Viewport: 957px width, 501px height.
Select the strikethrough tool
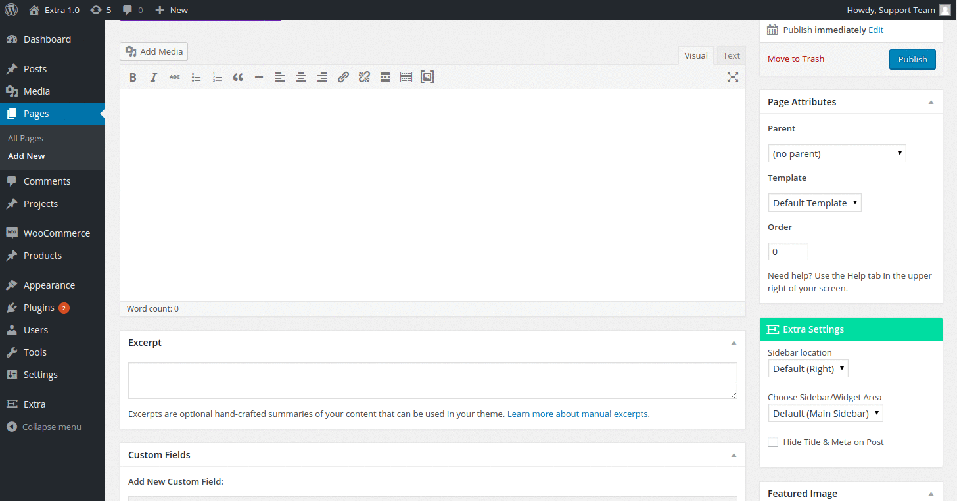(x=174, y=77)
